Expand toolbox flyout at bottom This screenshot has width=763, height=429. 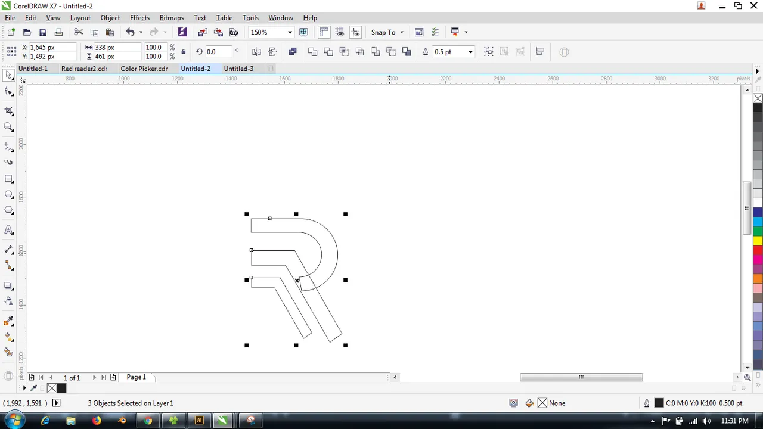click(8, 376)
